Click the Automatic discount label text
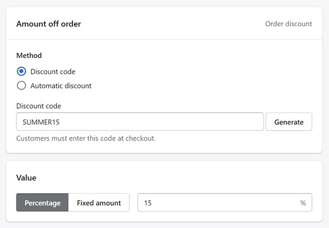 [61, 86]
